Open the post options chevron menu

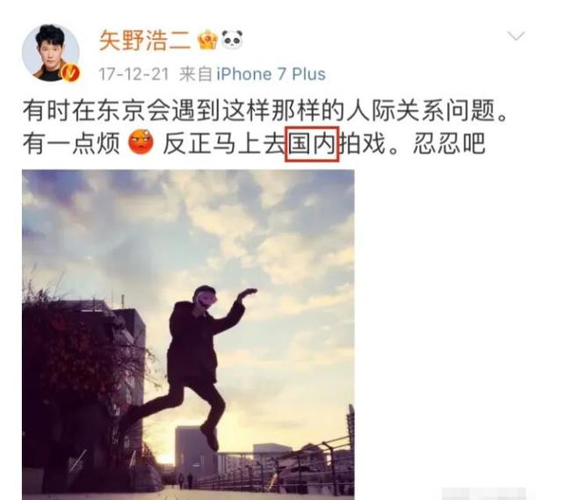pyautogui.click(x=516, y=36)
